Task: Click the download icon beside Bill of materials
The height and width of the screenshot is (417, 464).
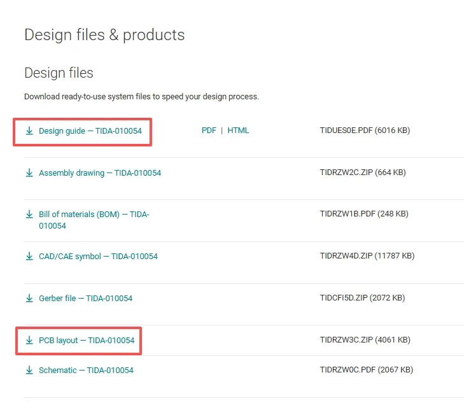Action: (x=29, y=215)
